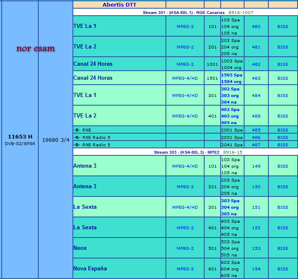298x279 pixels.
Task: Open the BISS link in the 480 row
Action: [x=283, y=27]
